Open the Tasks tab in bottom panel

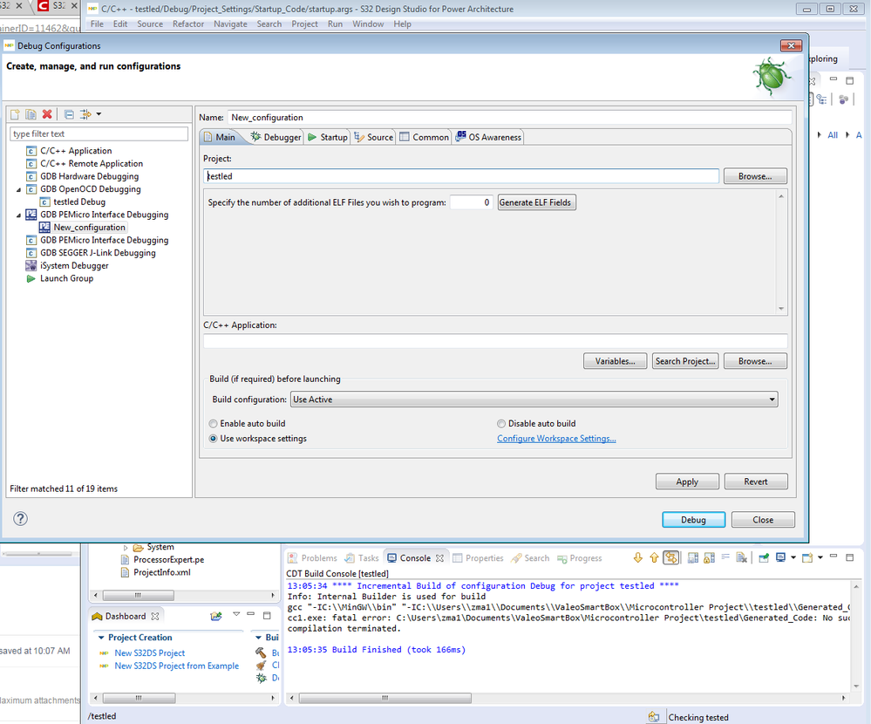pos(362,558)
